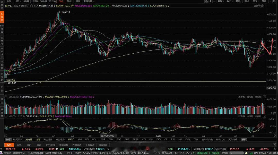This screenshot has height=155, width=278.
Task: Toggle the 均线 overlay button
Action: tap(38, 139)
